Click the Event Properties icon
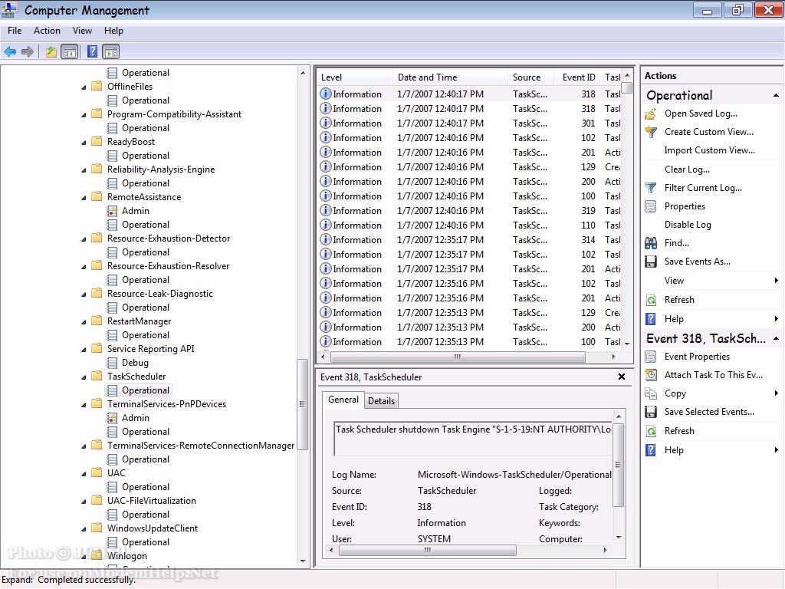Viewport: 785px width, 589px height. (x=651, y=357)
